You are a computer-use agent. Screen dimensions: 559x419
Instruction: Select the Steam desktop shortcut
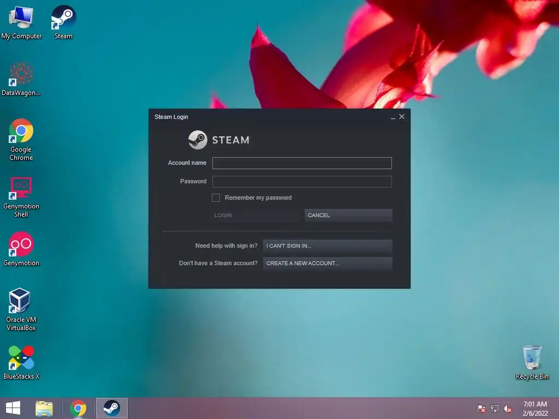click(63, 22)
